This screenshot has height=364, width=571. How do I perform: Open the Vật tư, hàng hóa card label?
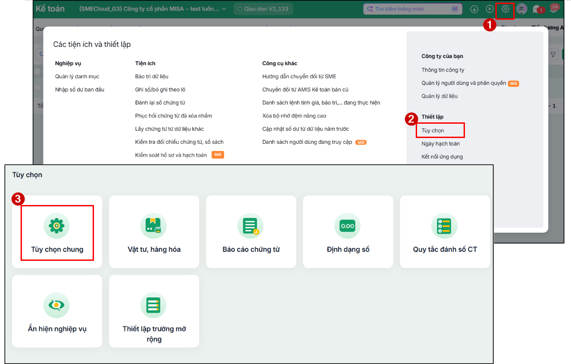[x=154, y=249]
